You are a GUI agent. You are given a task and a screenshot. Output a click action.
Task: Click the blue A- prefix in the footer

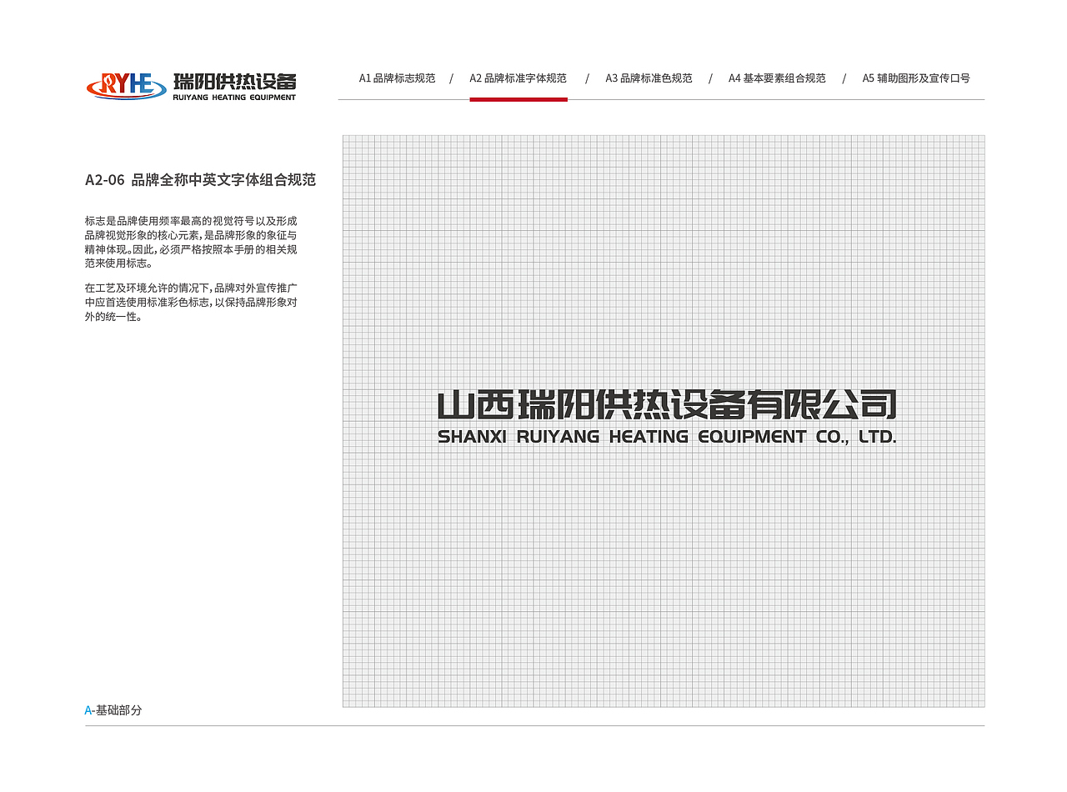(x=88, y=710)
